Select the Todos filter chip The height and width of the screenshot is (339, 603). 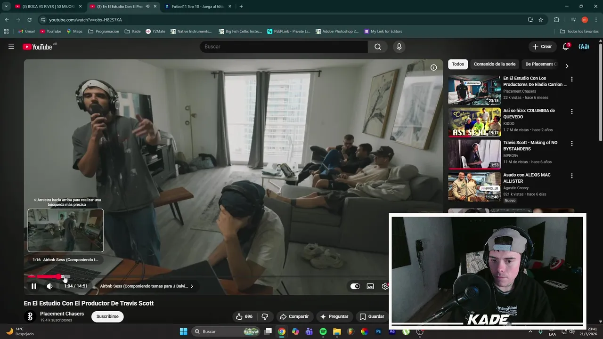[458, 64]
